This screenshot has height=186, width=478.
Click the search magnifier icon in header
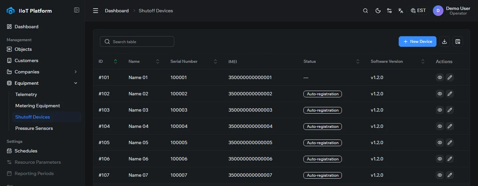[365, 11]
